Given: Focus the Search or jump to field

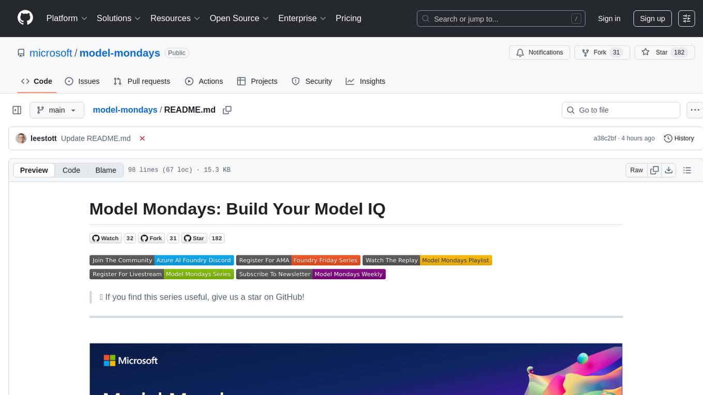Looking at the screenshot, I should [501, 19].
